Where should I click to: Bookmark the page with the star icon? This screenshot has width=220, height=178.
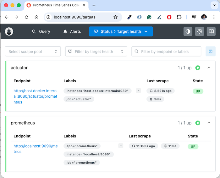tap(115, 17)
